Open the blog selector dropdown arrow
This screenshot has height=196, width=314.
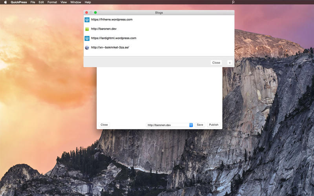pos(191,125)
